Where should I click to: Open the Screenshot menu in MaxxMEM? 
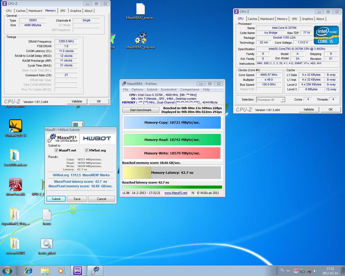pyautogui.click(x=169, y=89)
